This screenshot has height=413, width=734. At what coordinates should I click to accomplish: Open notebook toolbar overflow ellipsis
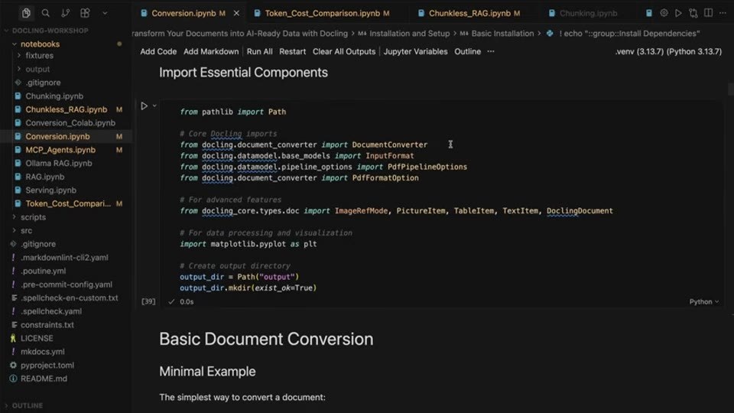pyautogui.click(x=491, y=51)
